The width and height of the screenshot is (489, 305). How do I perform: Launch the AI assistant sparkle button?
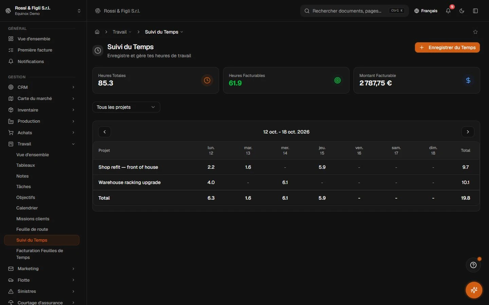(474, 290)
